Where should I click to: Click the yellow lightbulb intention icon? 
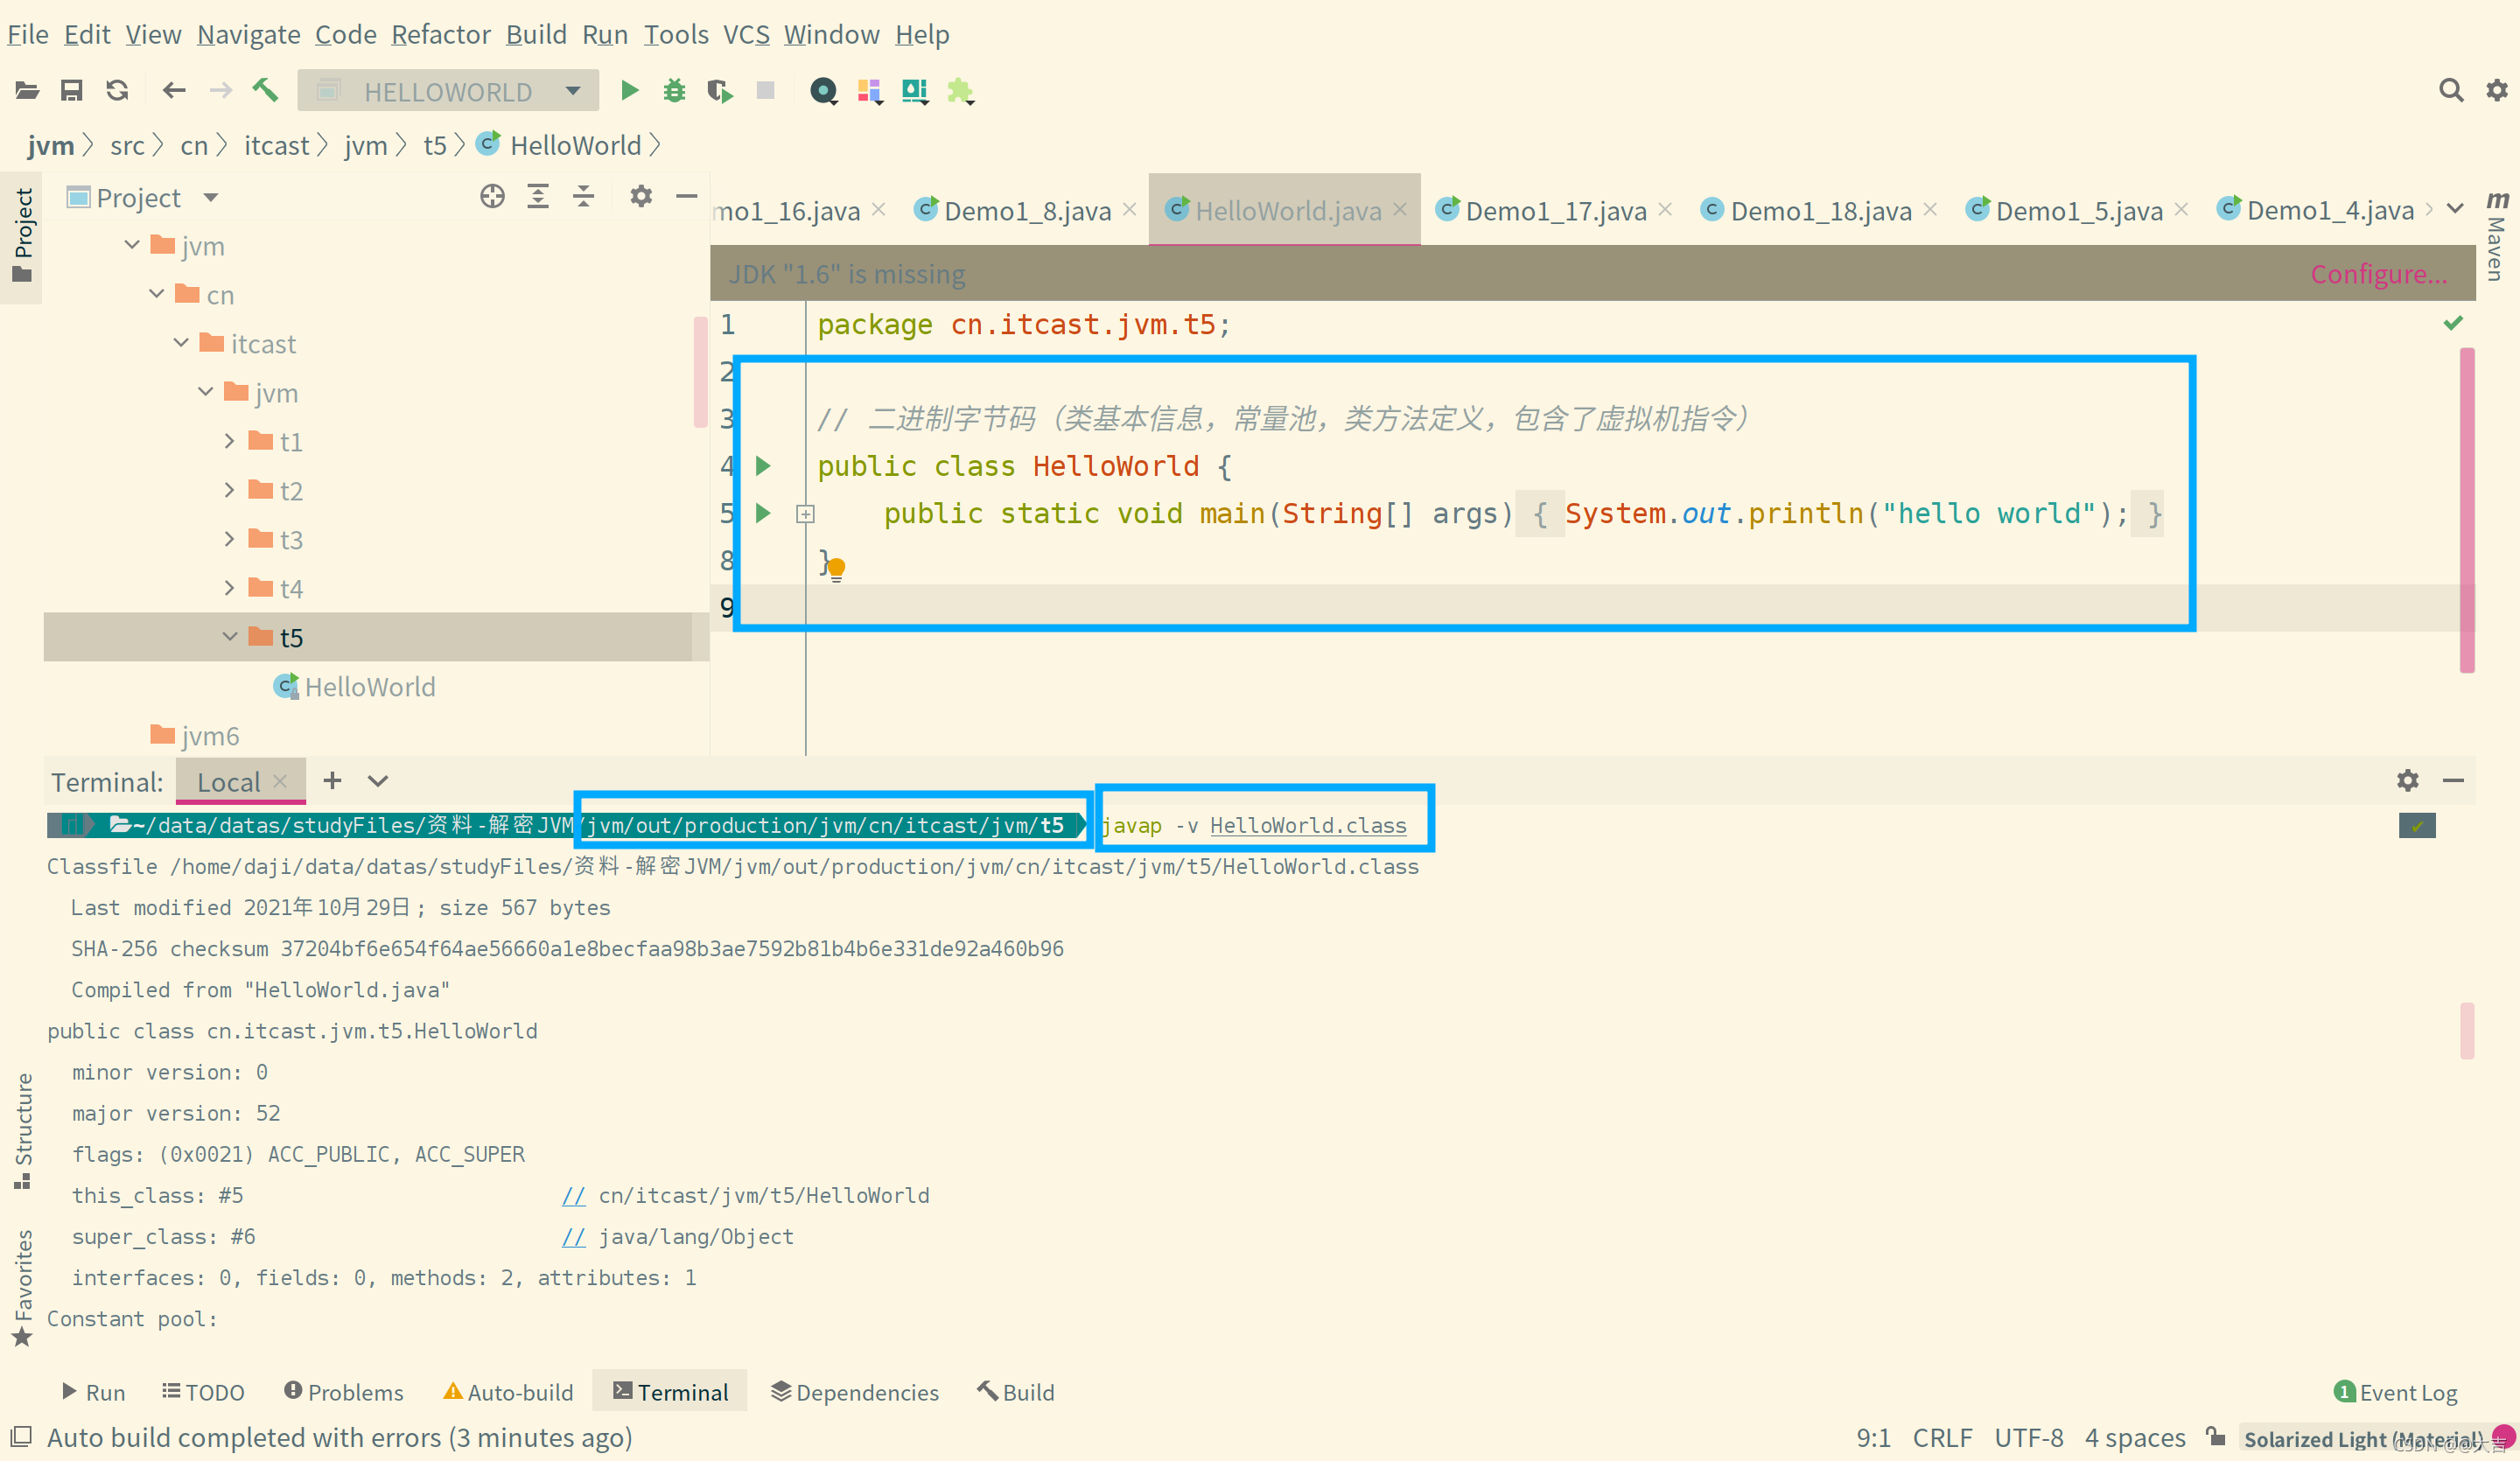click(x=837, y=569)
